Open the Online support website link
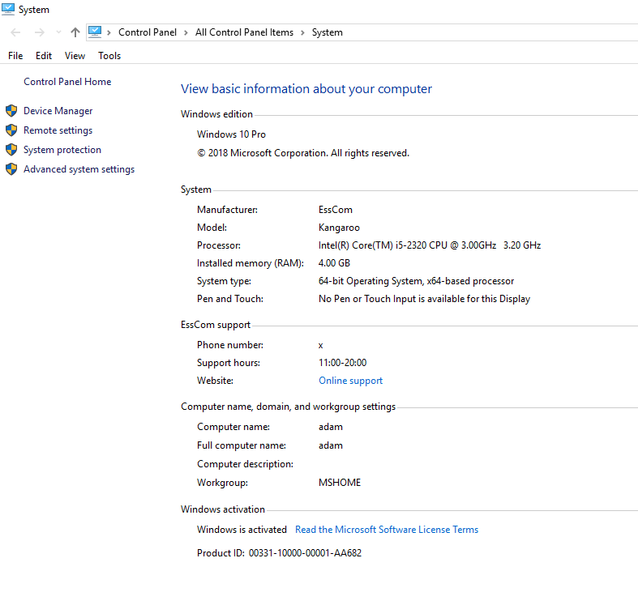Screen dimensions: 638x605 coord(350,381)
